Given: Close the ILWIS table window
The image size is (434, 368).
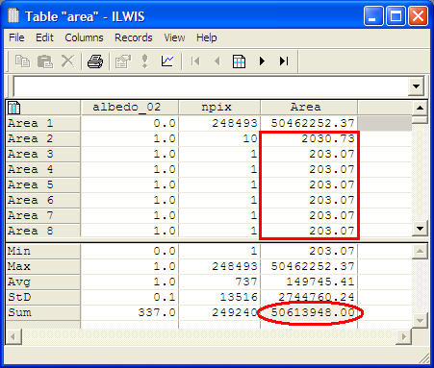Looking at the screenshot, I should (418, 15).
